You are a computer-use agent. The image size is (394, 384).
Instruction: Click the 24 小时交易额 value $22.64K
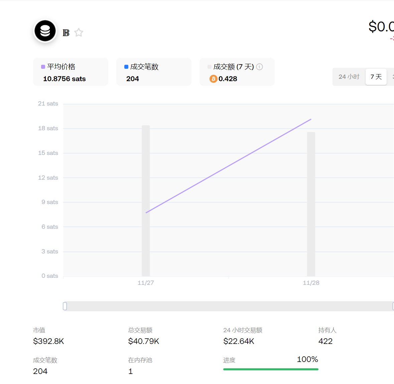[239, 341]
